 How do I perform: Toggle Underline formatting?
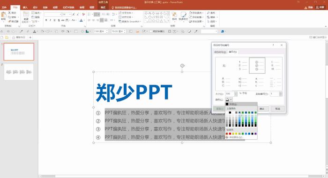coord(54,20)
